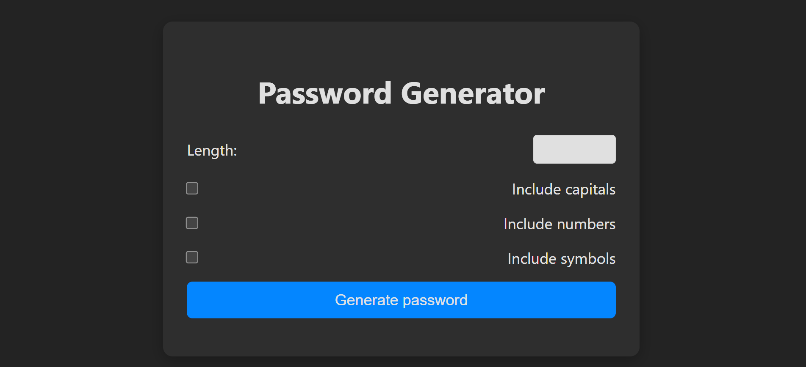This screenshot has width=806, height=367.
Task: Select the white input box beside Length
Action: pos(574,149)
